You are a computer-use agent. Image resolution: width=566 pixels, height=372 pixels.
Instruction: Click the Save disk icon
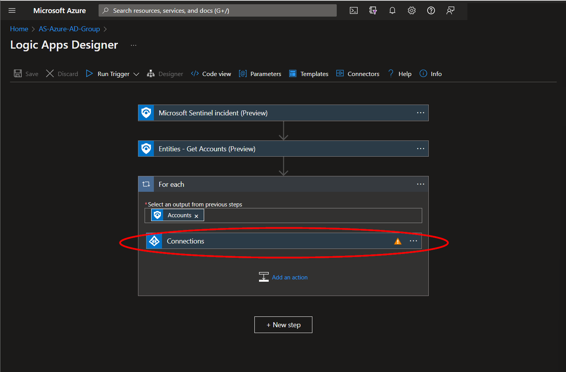point(18,73)
